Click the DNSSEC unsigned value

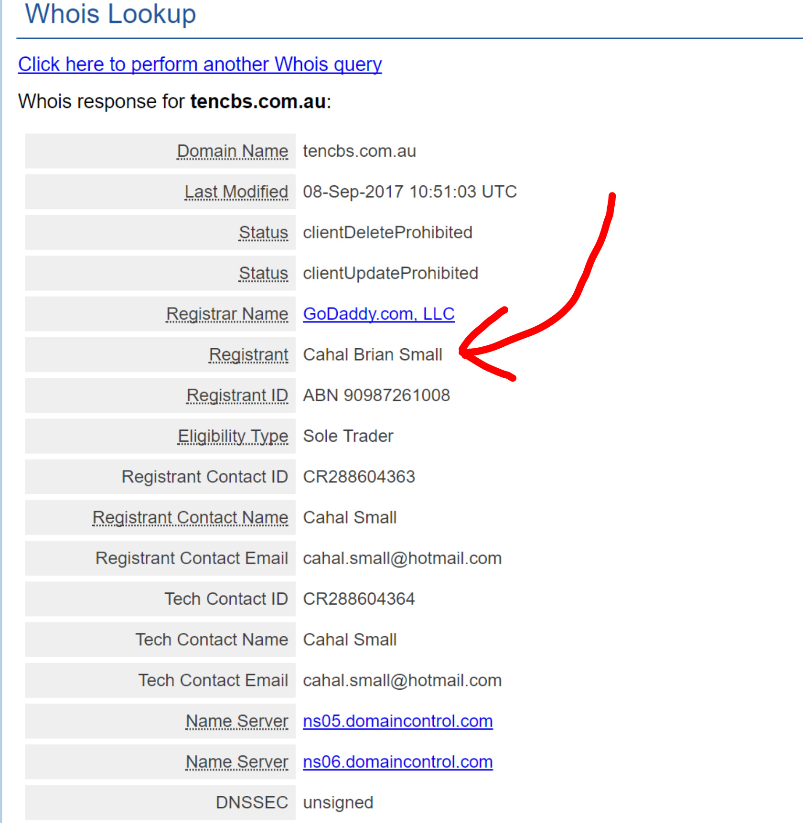pyautogui.click(x=338, y=802)
